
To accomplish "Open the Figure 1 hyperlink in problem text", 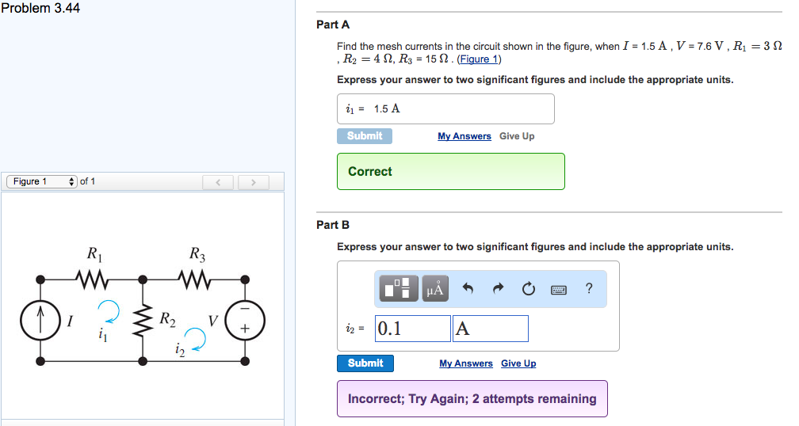I will point(479,59).
